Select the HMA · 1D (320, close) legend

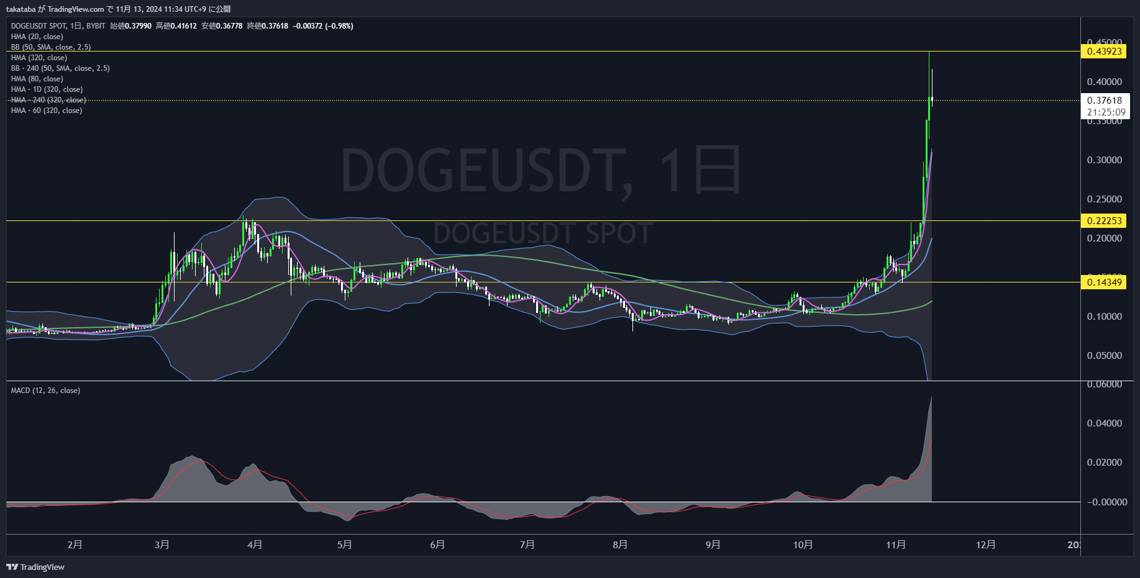point(47,89)
